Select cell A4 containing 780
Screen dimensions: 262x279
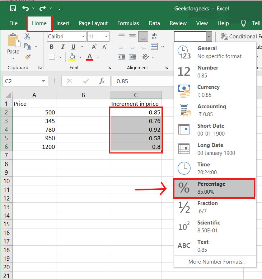point(34,129)
